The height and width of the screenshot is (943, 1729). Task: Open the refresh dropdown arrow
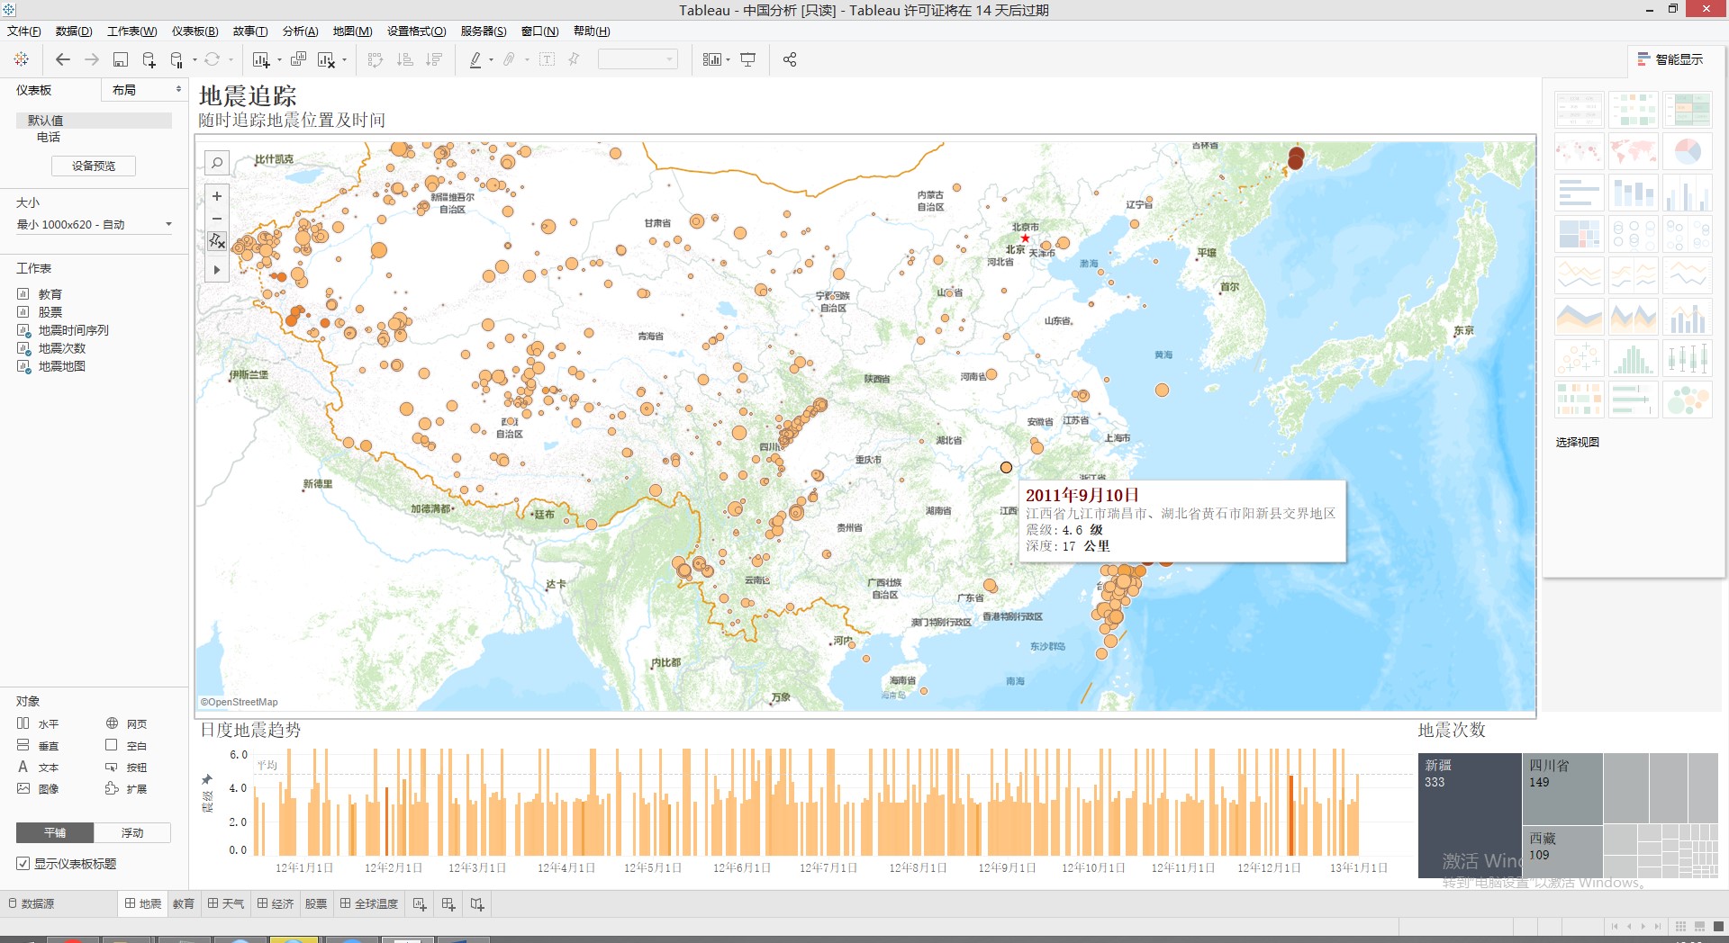click(x=231, y=60)
